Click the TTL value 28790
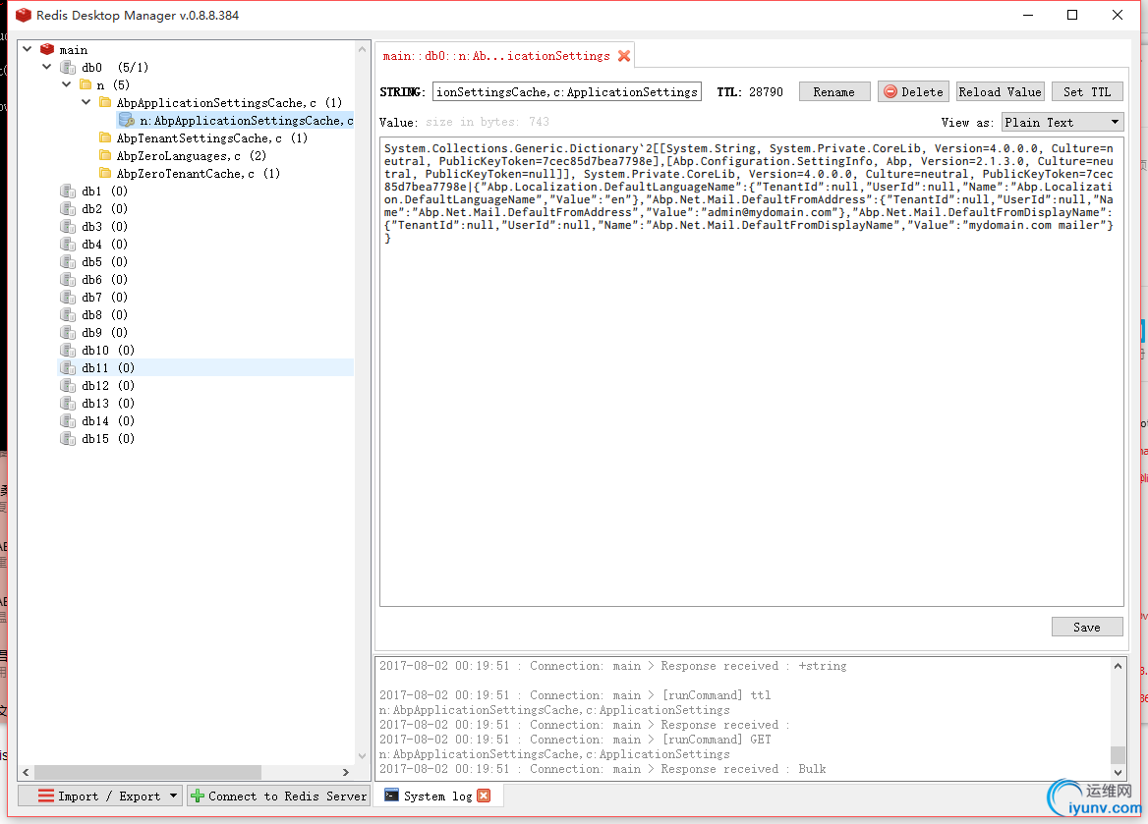This screenshot has height=824, width=1148. [766, 91]
